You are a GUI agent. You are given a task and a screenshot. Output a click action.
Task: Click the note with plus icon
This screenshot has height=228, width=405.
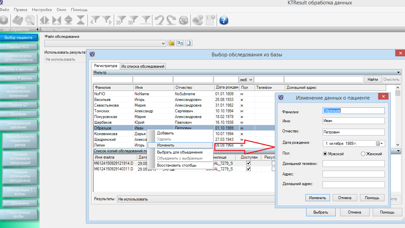pos(211,20)
